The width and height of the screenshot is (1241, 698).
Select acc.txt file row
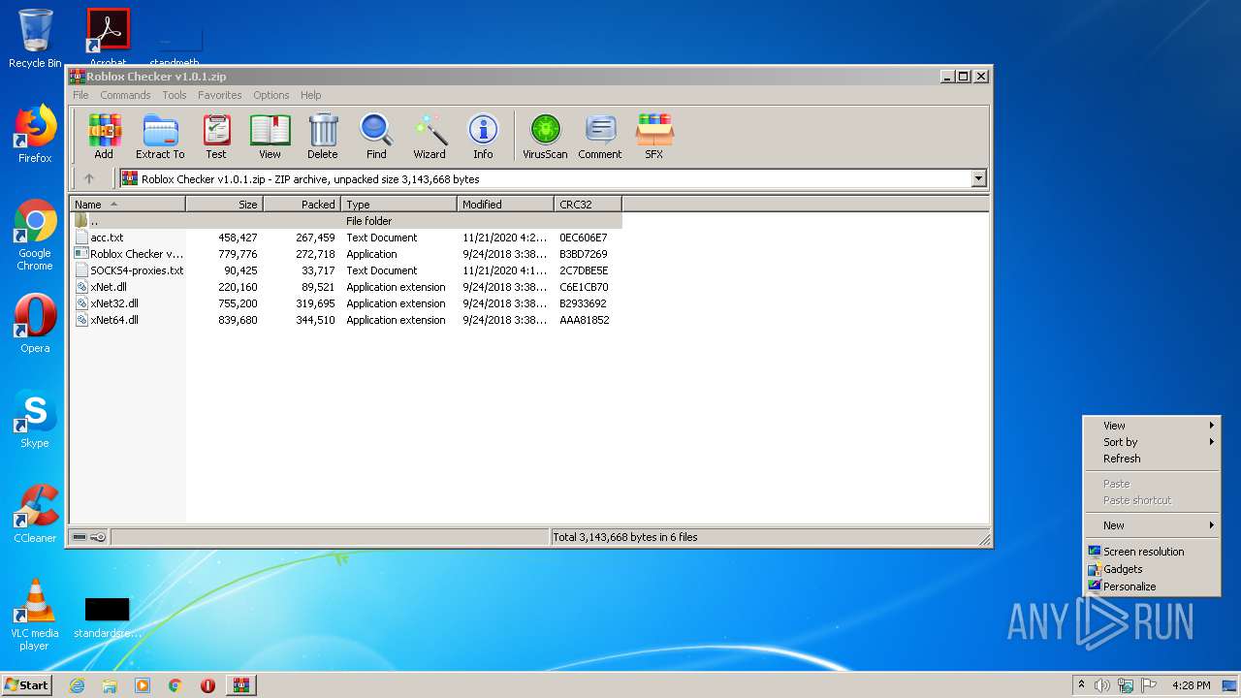click(346, 238)
